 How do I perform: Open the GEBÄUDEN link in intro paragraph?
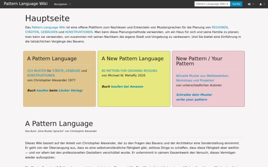click(x=49, y=32)
